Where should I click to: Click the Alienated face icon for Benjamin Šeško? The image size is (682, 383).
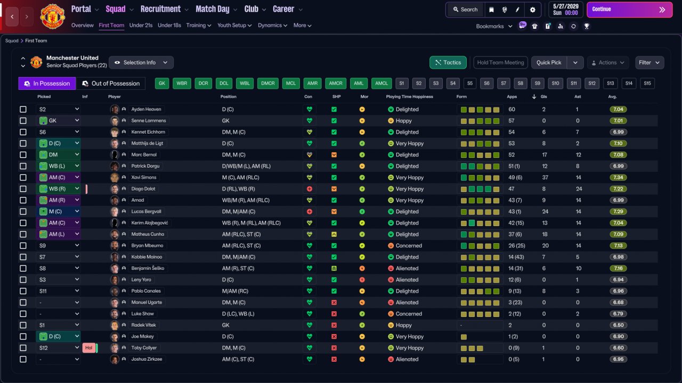(x=391, y=269)
